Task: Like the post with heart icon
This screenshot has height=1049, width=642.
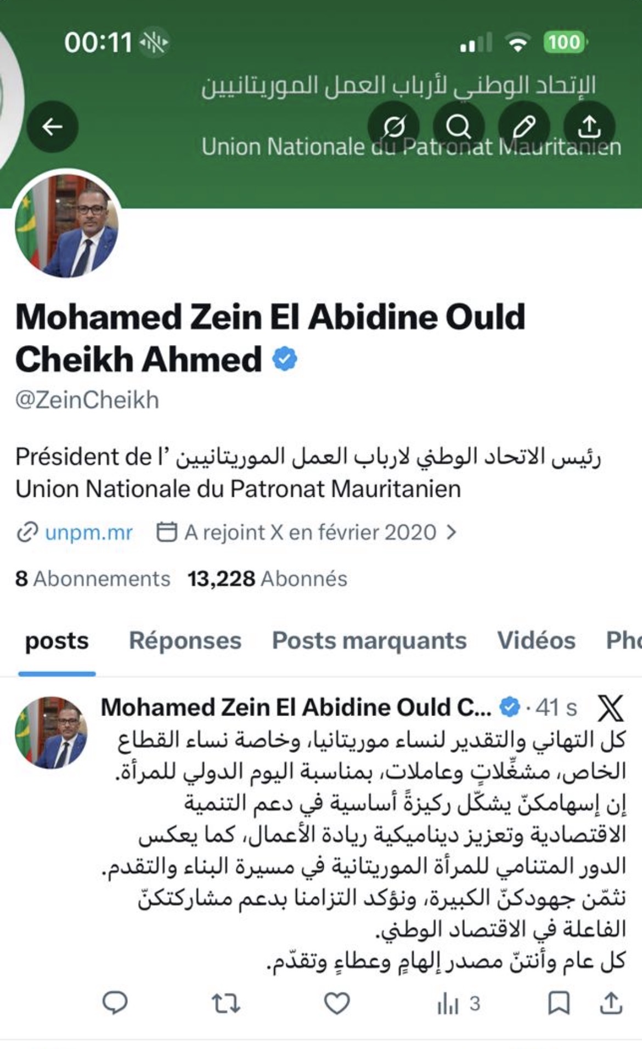Action: pyautogui.click(x=337, y=1003)
